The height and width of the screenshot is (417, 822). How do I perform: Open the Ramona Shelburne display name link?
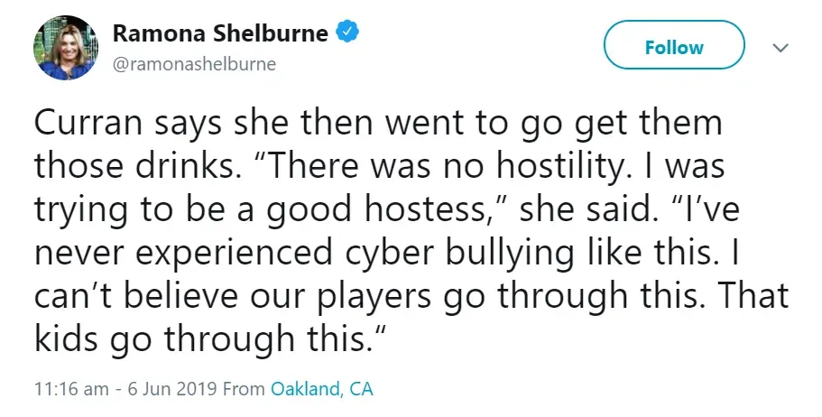tap(221, 33)
